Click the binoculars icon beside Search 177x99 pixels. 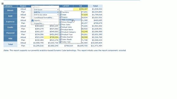click(33, 21)
